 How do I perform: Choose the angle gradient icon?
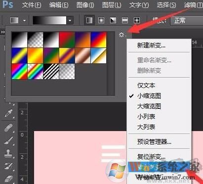(113, 20)
